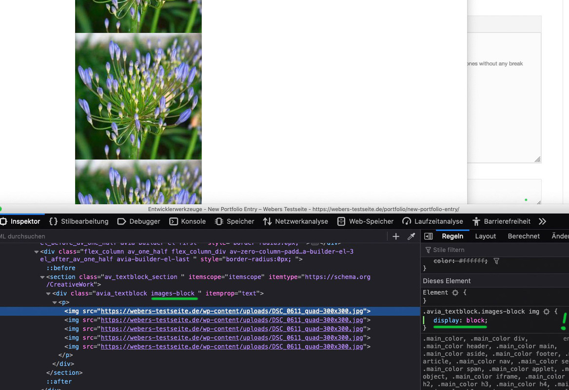Click the Stile filtern input
This screenshot has height=390, width=569.
point(496,250)
